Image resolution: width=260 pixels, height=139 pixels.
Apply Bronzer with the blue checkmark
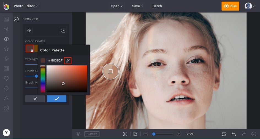pyautogui.click(x=56, y=99)
